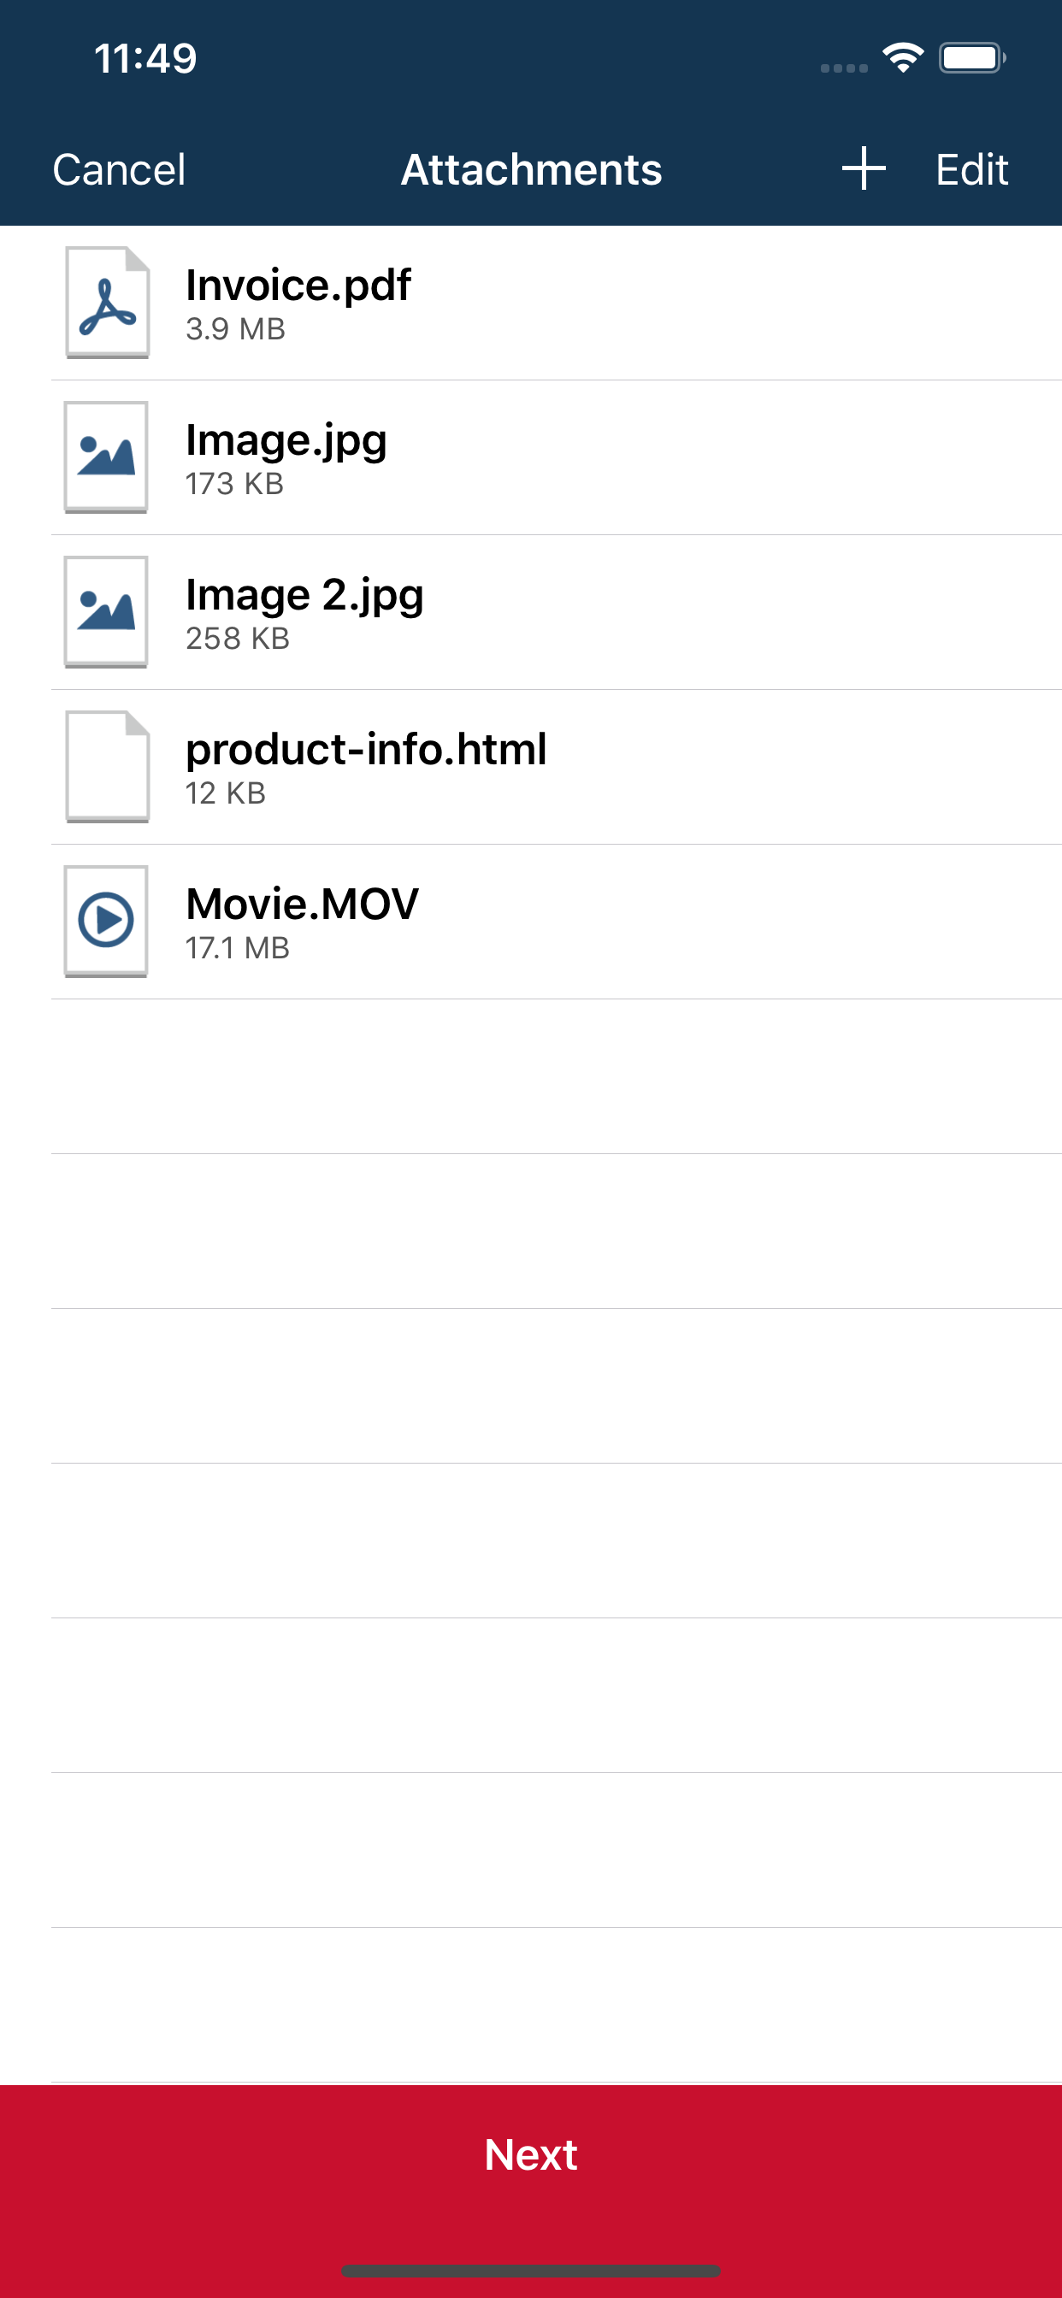Viewport: 1062px width, 2298px height.
Task: Tap the Wi-Fi status icon
Action: coord(901,57)
